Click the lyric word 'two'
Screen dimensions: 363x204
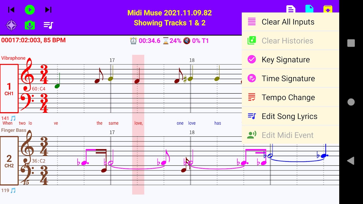tap(22, 123)
